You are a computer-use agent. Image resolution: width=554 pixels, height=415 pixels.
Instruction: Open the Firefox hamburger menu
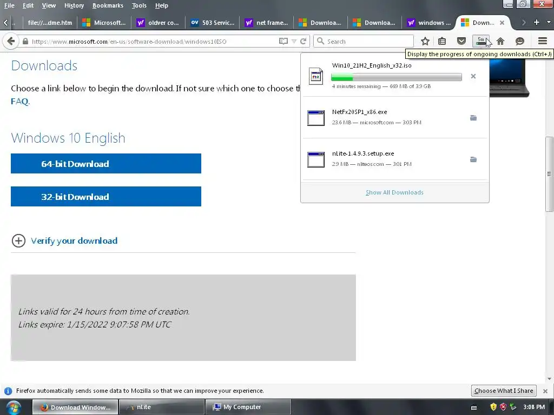point(543,41)
